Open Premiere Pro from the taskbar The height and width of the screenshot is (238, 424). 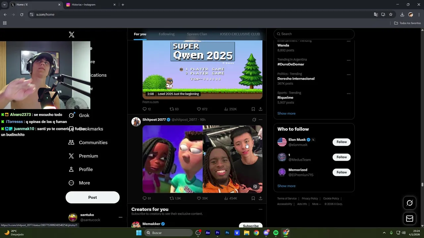(218, 233)
